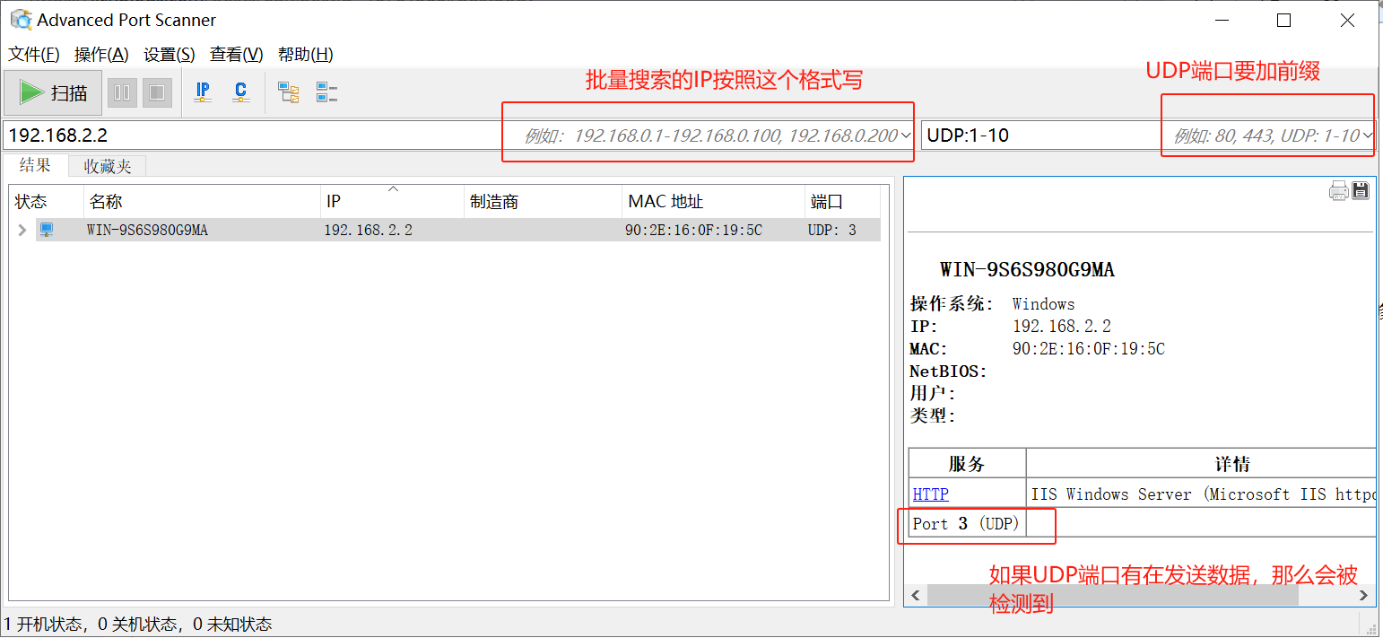The width and height of the screenshot is (1383, 638).
Task: Open the HTTP service link
Action: click(931, 494)
